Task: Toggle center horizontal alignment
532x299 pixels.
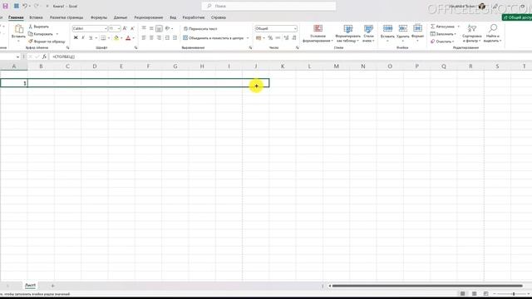Action: tap(151, 38)
